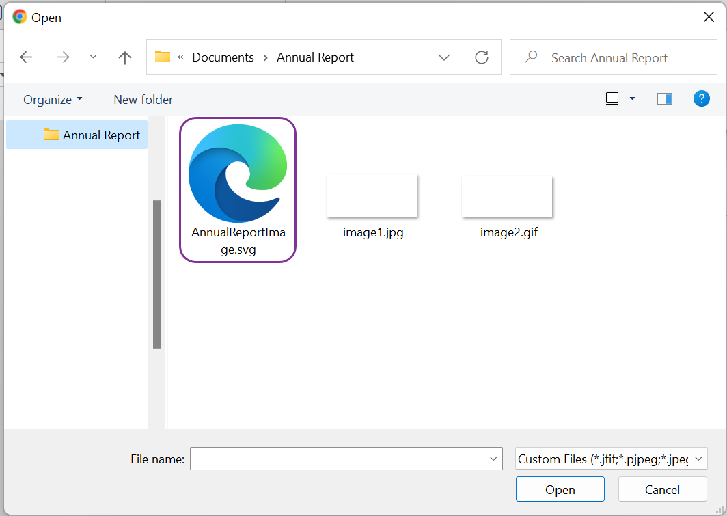Image resolution: width=727 pixels, height=516 pixels.
Task: Refresh the Annual Report folder view
Action: coord(482,57)
